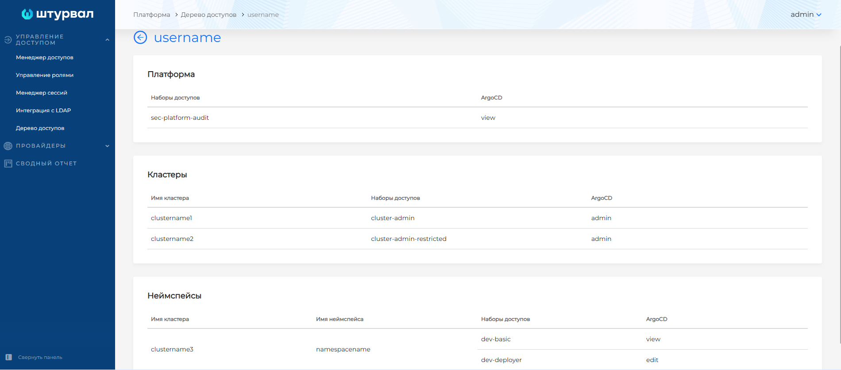
Task: Click the Сводный отчет board icon
Action: pos(8,164)
